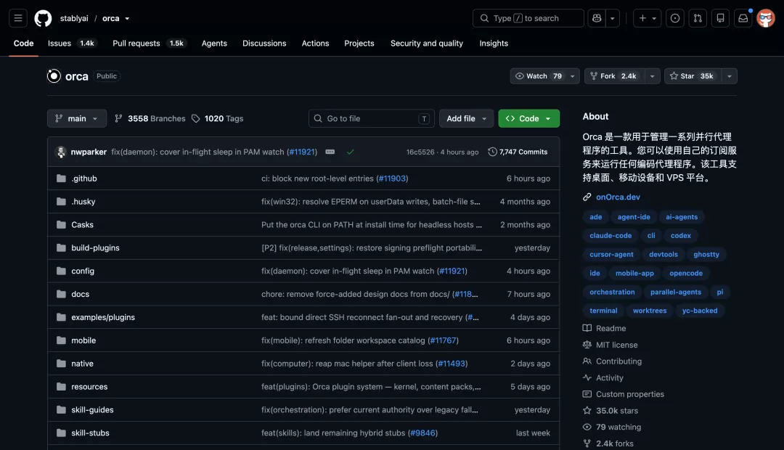This screenshot has width=784, height=450.
Task: Click the tag icon next to 1020 Tags
Action: 195,118
